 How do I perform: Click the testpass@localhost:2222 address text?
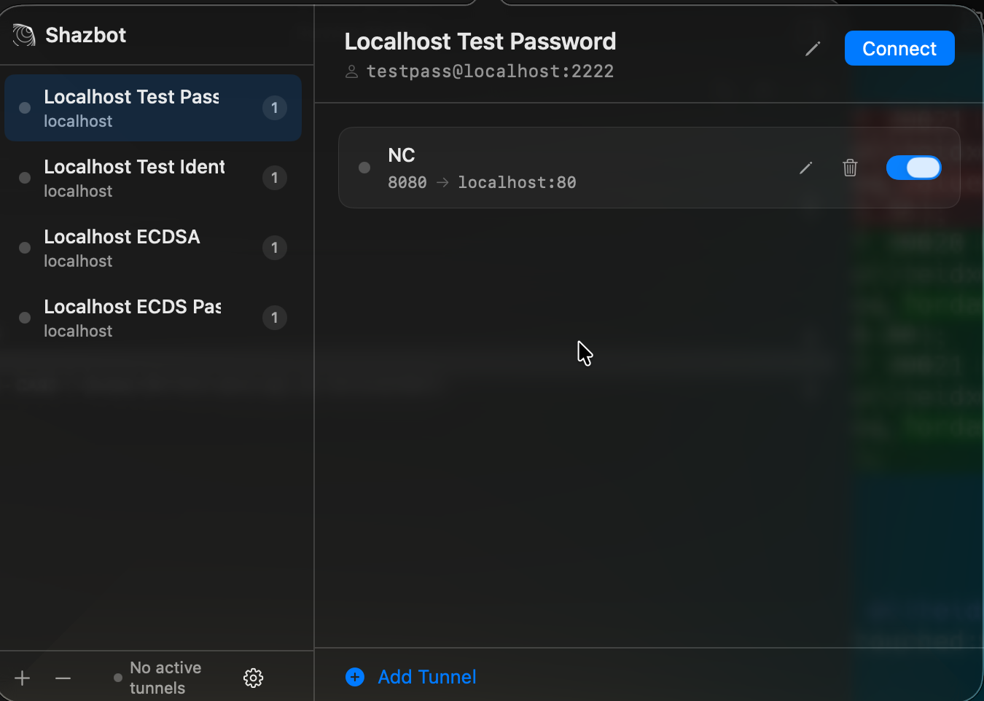pos(490,71)
